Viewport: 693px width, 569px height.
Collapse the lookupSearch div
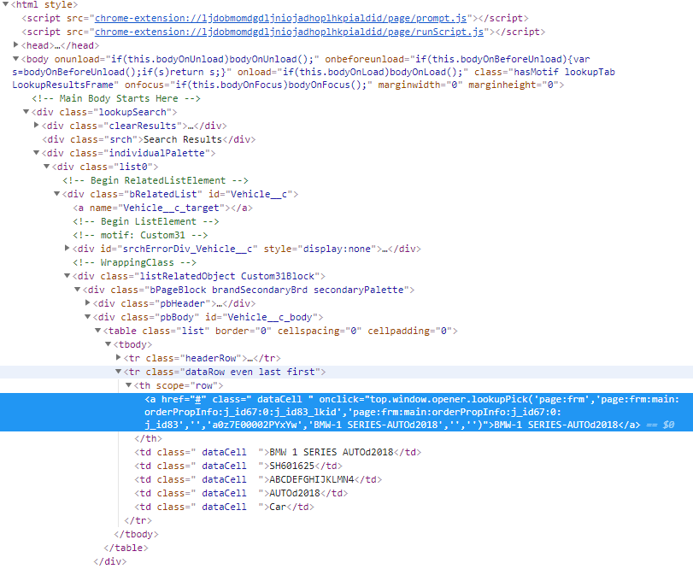click(x=26, y=112)
